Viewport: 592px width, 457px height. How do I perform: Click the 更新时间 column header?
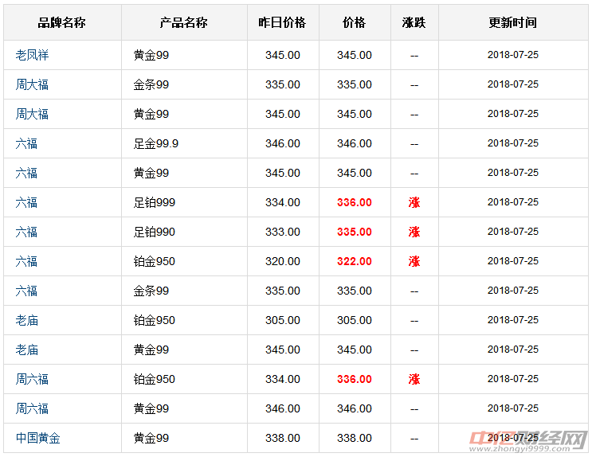click(512, 22)
